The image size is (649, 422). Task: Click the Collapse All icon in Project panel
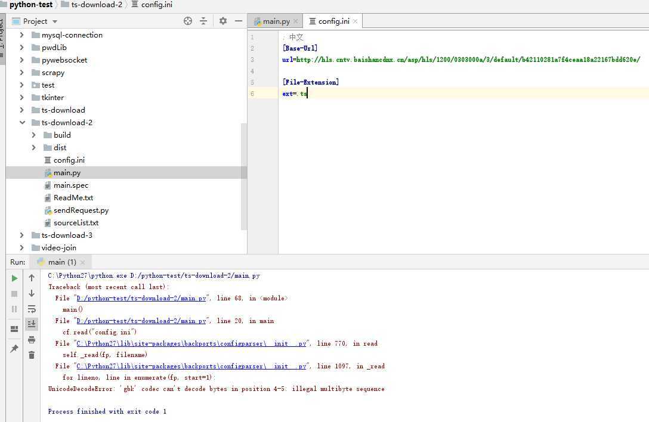click(203, 21)
